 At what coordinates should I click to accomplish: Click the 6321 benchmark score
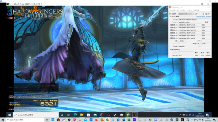point(48,104)
